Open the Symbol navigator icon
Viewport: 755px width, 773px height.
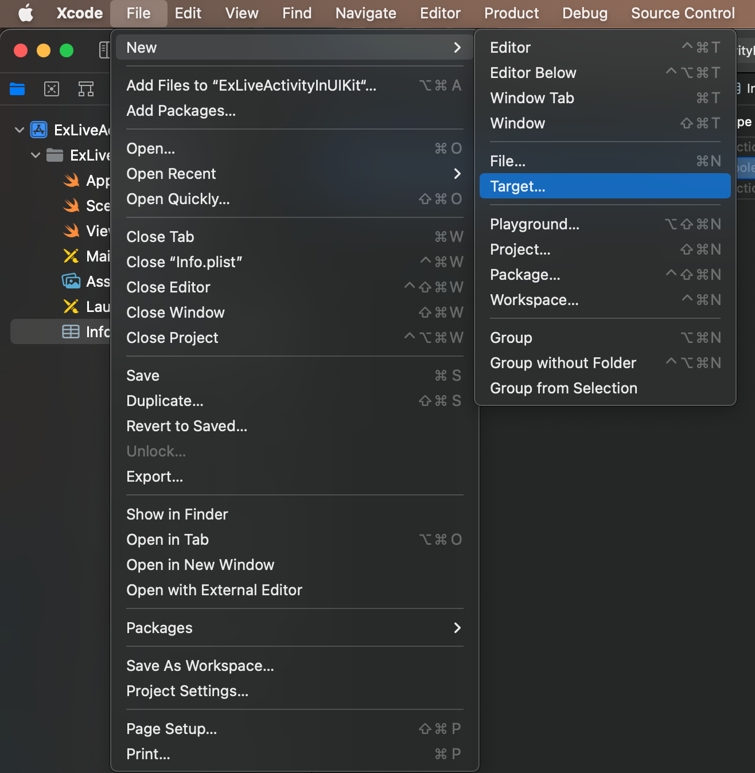point(86,89)
